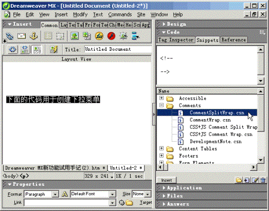
Task: Collapse the Comments snippets folder
Action: (162, 105)
